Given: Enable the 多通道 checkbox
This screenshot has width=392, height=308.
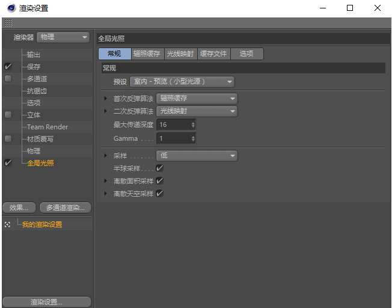Looking at the screenshot, I should point(8,78).
